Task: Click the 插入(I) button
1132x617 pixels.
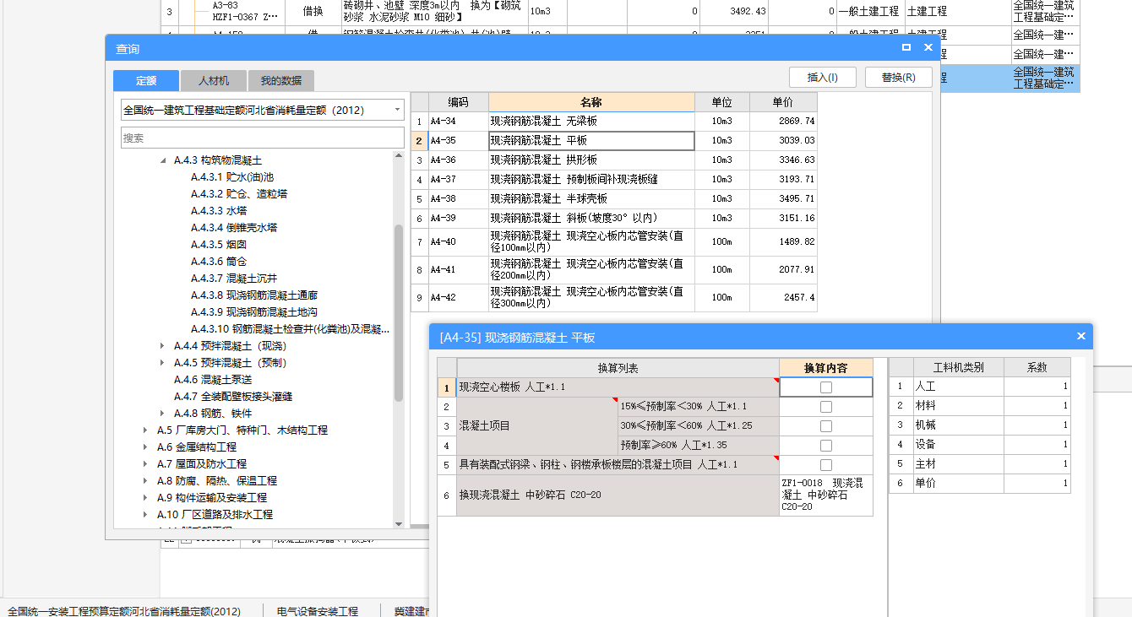Action: tap(823, 77)
